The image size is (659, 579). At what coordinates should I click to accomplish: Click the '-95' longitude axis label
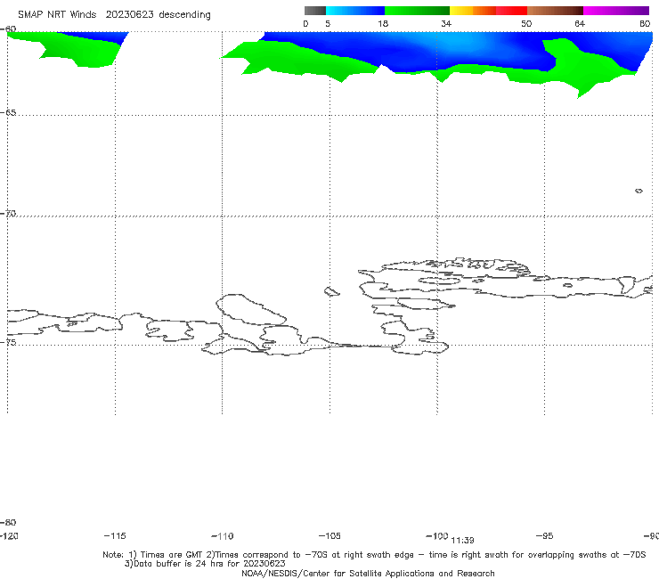pyautogui.click(x=545, y=536)
